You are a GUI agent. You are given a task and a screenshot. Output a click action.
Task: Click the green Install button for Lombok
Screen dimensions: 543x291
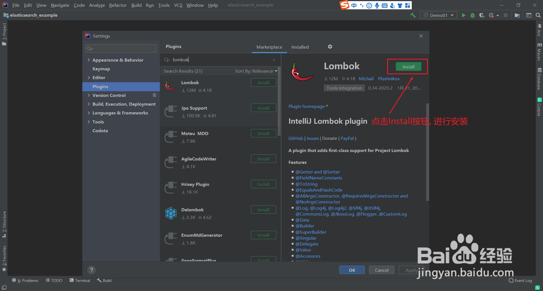[x=408, y=67]
